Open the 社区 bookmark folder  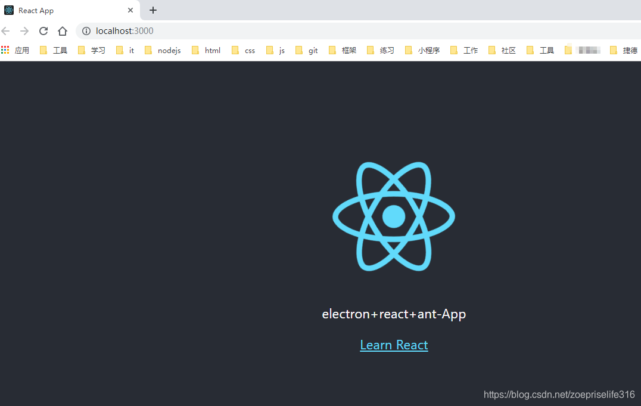click(502, 50)
